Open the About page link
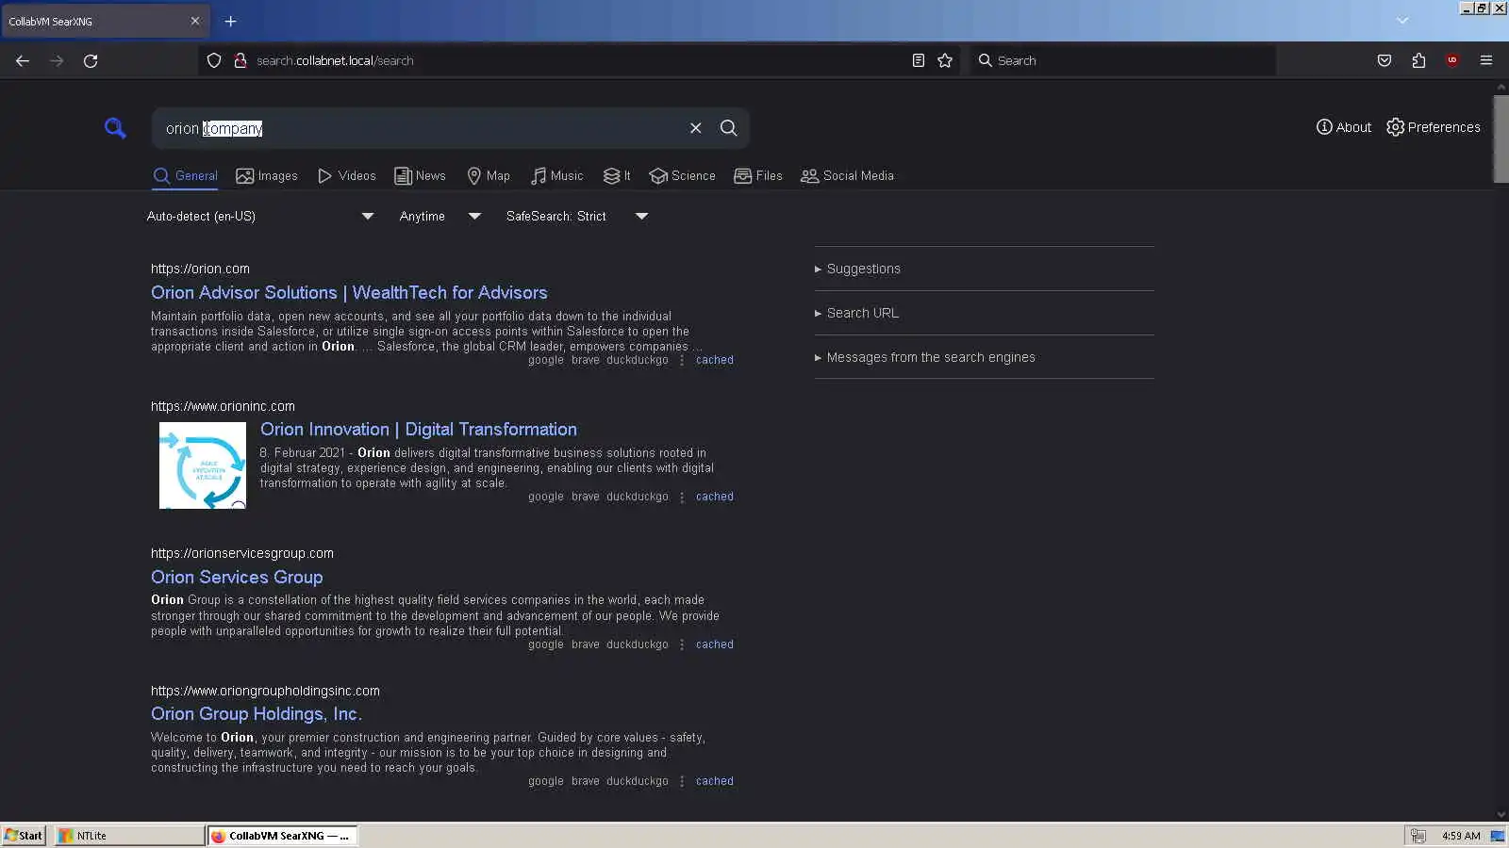This screenshot has width=1509, height=848. [x=1344, y=127]
